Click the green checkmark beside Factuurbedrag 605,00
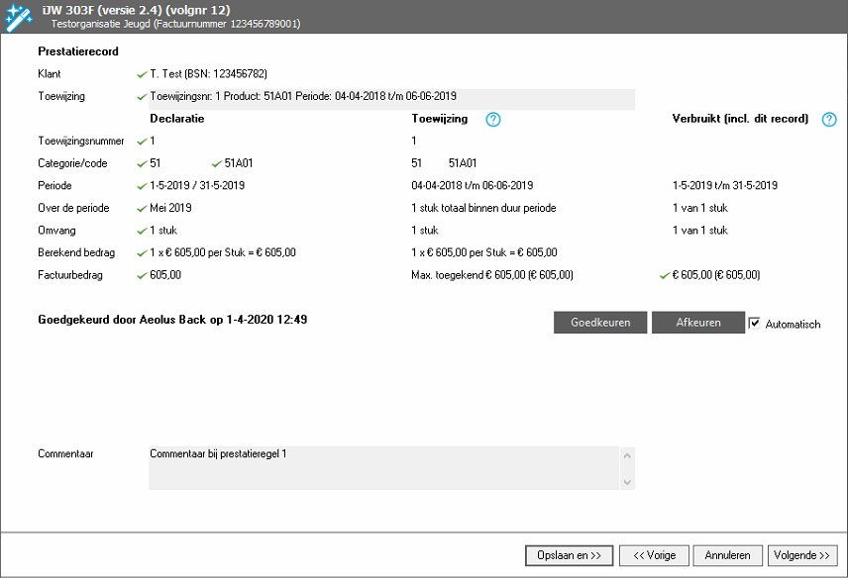 (x=142, y=275)
